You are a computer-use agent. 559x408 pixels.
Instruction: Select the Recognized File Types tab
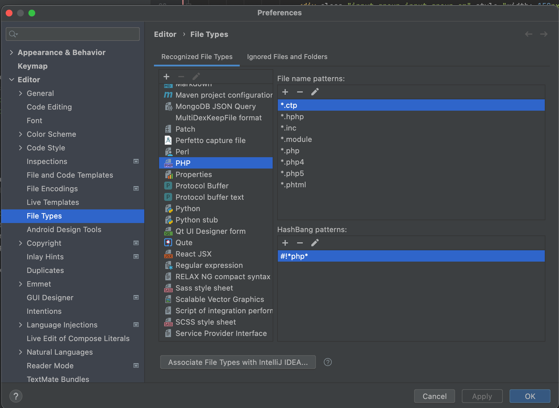pos(197,57)
